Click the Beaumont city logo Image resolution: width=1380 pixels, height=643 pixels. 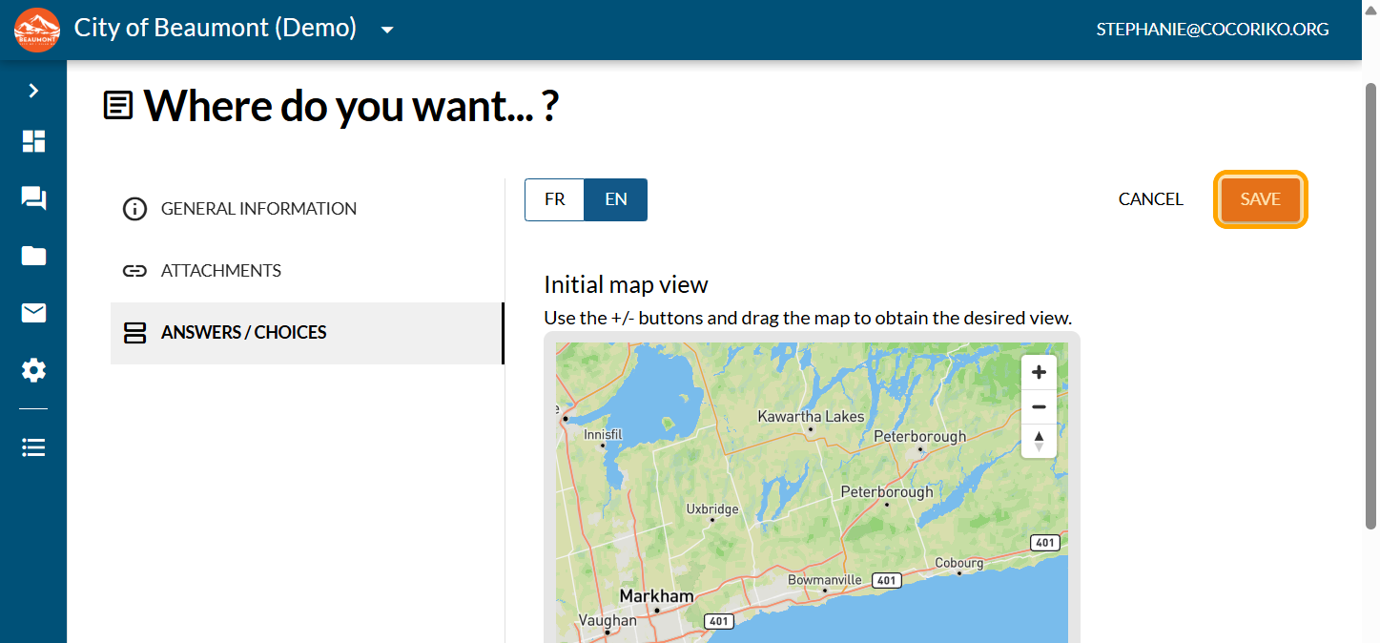(37, 30)
